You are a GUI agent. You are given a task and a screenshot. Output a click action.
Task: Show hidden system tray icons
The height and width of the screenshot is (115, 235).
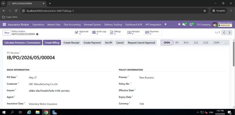tap(198, 112)
